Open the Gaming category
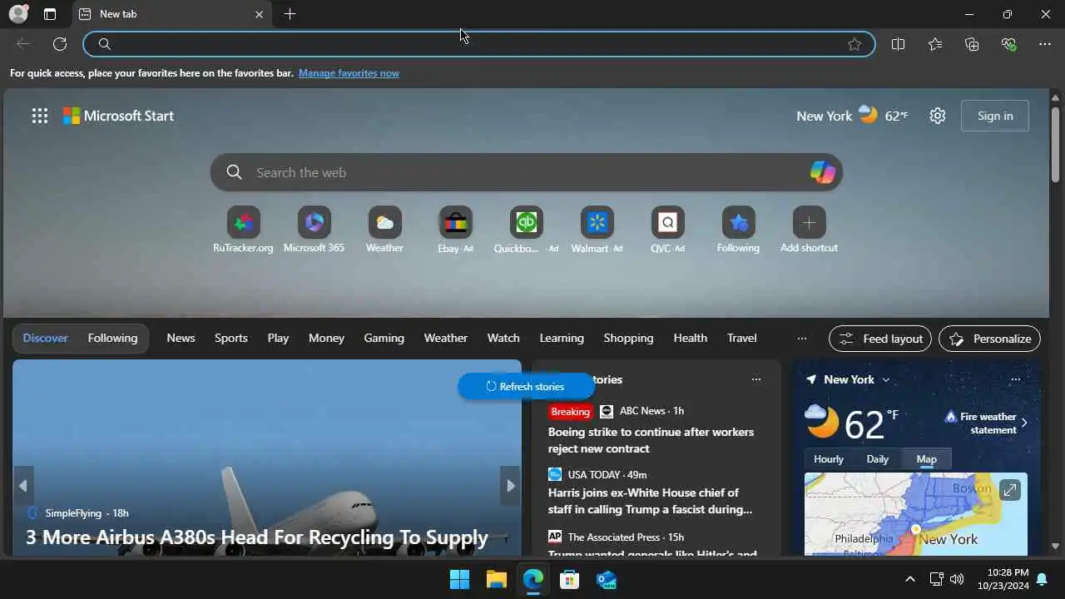The width and height of the screenshot is (1065, 599). [x=384, y=338]
